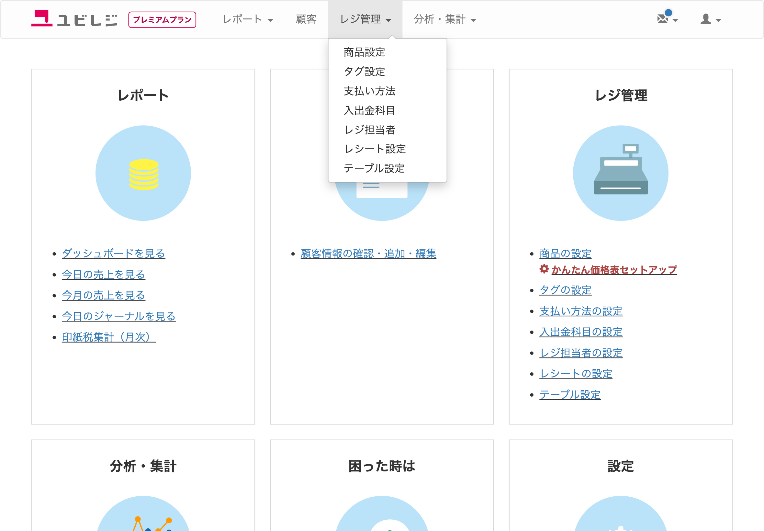Click the プレミアムプラン badge

click(162, 20)
